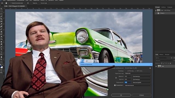Open the Home screen icon
Viewport: 175px width, 98px height.
click(x=2, y=3)
